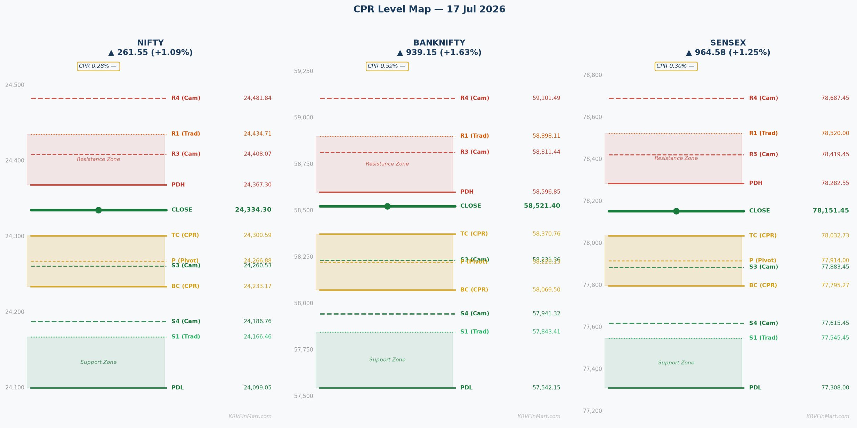The image size is (857, 428).
Task: Click SENSEX R3 (Cam) value 78,419.45
Action: (835, 155)
